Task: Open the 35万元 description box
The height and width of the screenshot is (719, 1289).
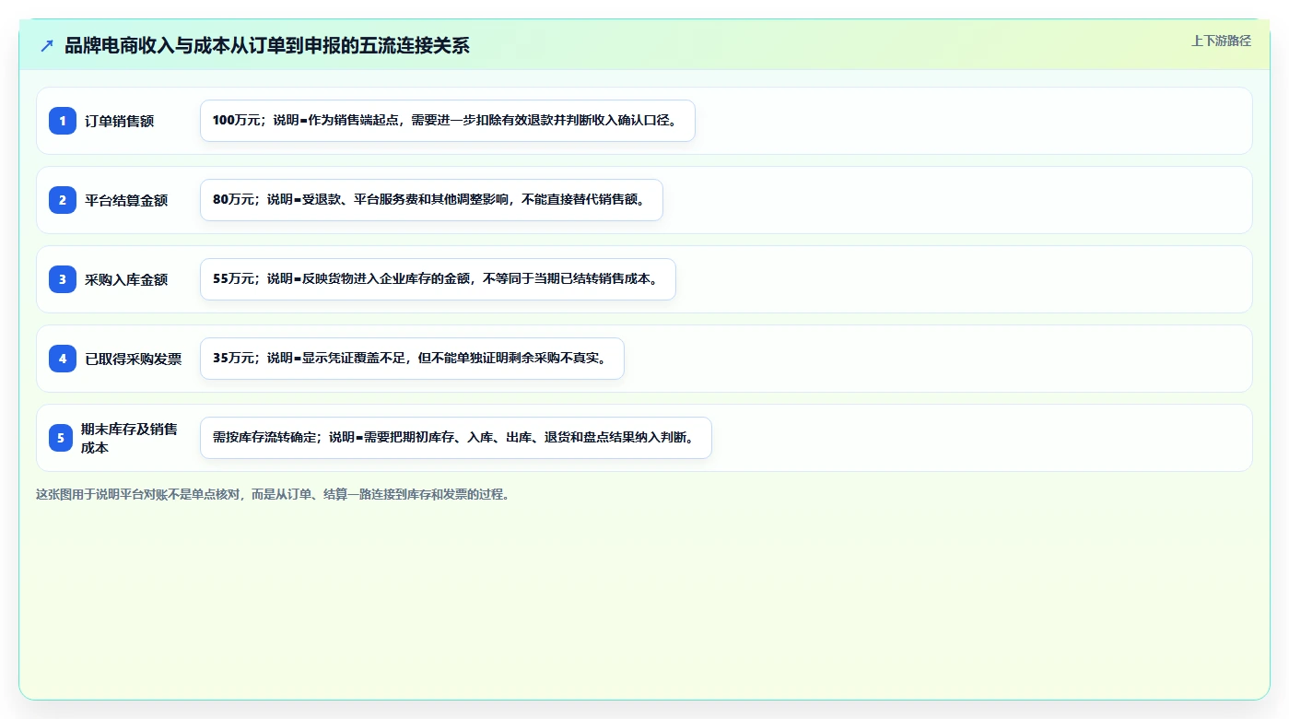Action: (x=412, y=359)
